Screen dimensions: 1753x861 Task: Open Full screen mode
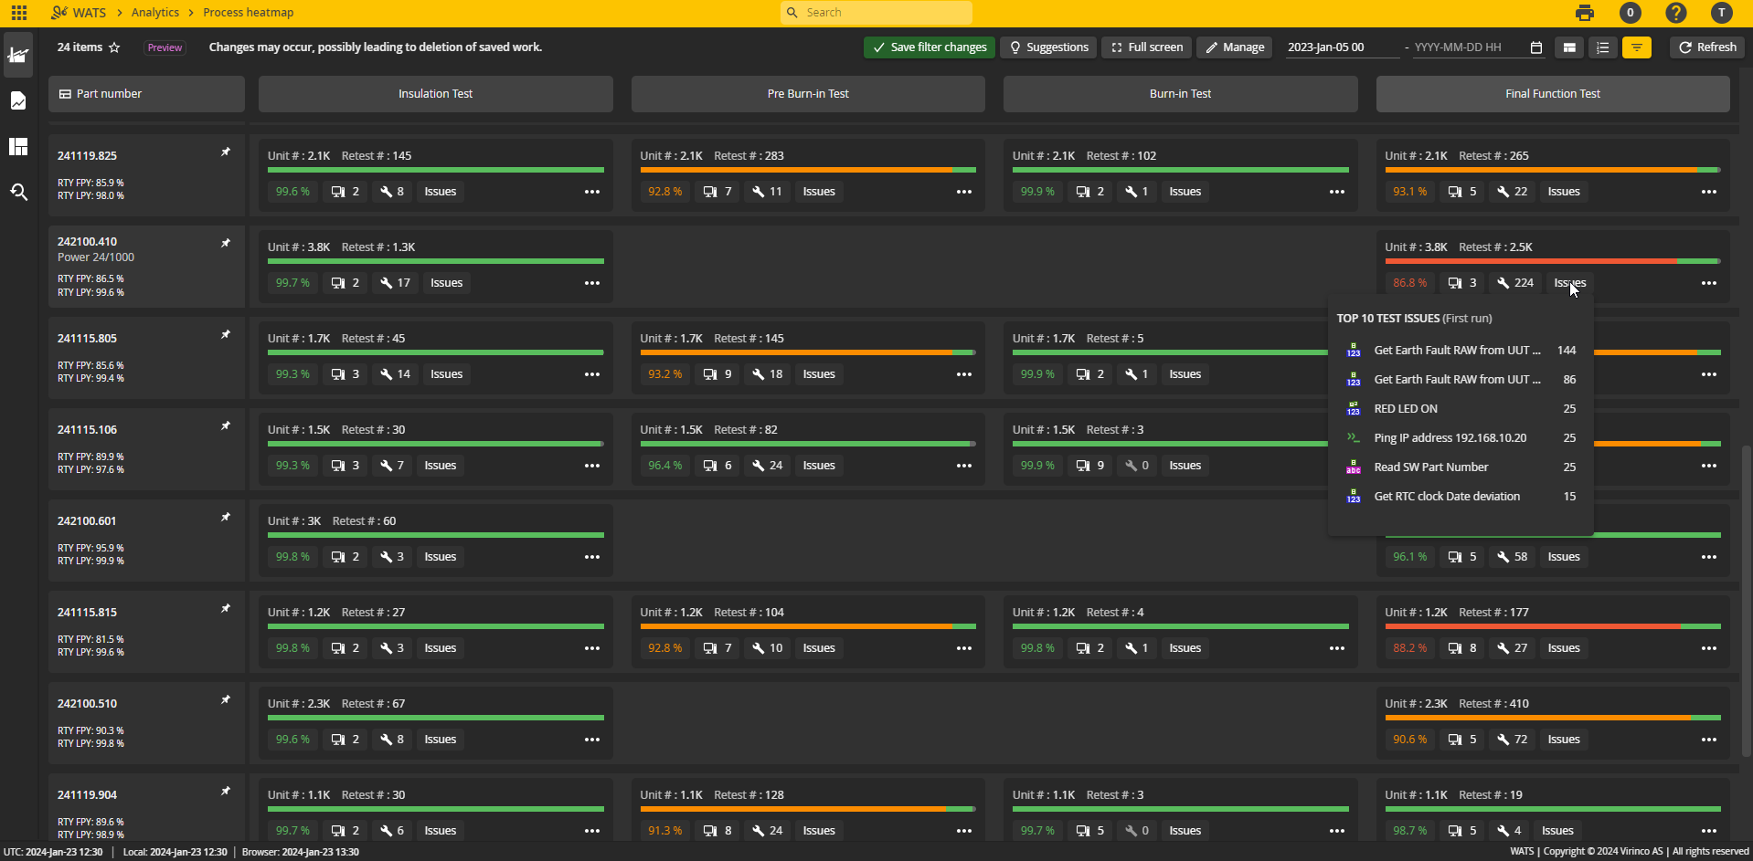click(1145, 47)
